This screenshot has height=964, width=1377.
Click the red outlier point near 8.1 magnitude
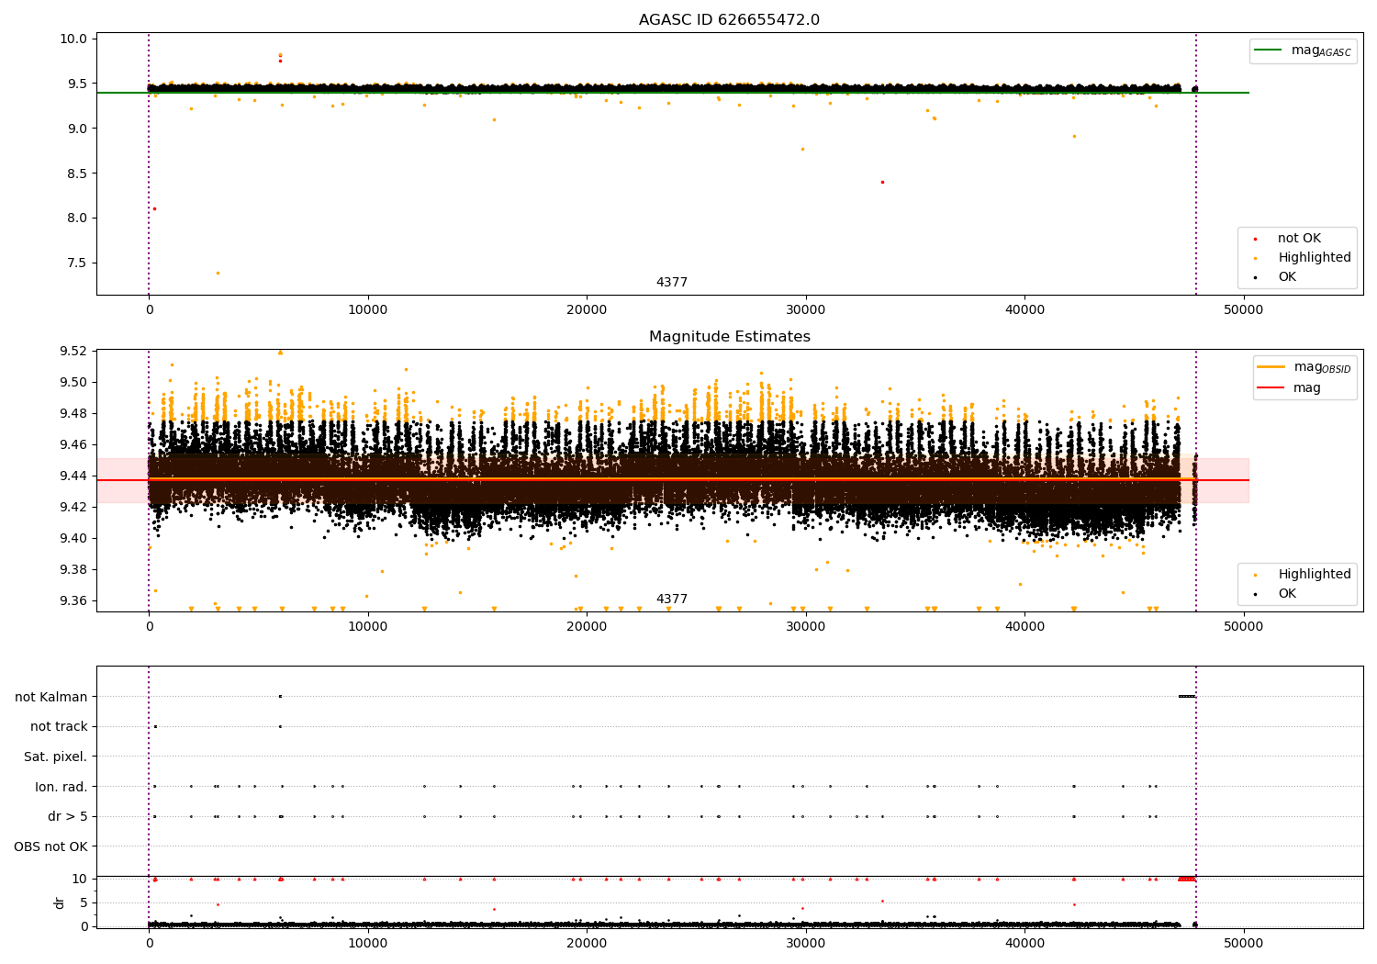[154, 208]
